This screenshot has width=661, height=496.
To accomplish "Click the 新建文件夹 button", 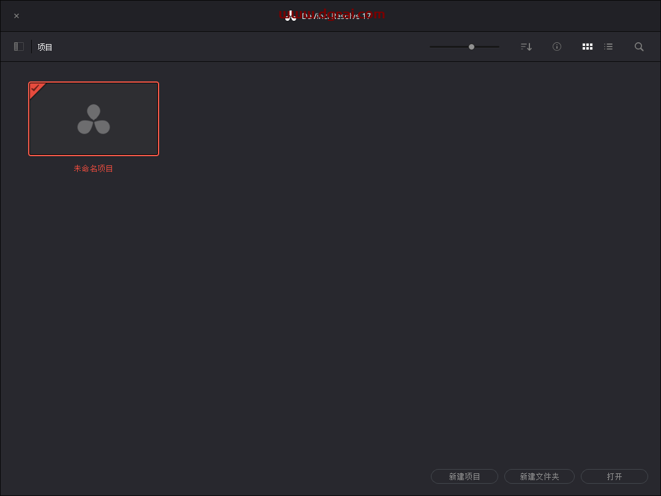I will (x=539, y=476).
